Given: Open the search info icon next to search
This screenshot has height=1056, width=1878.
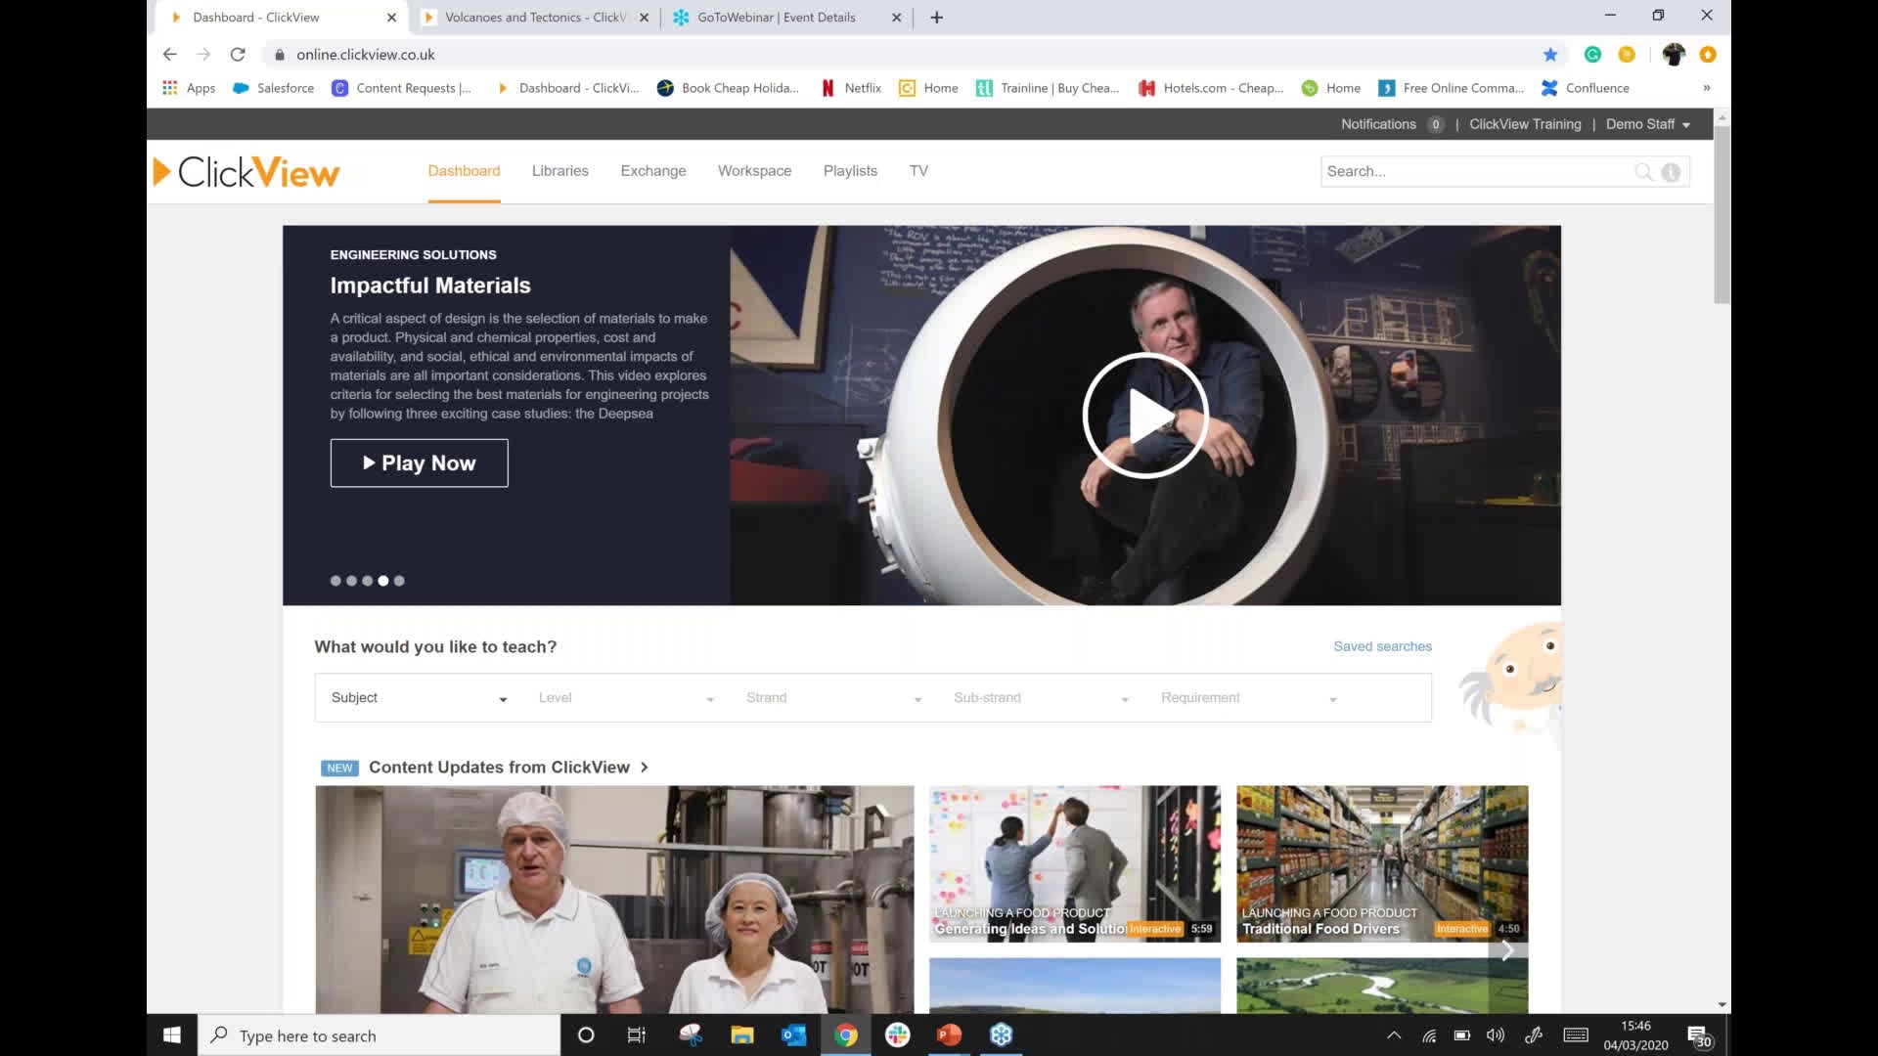Looking at the screenshot, I should tap(1671, 171).
